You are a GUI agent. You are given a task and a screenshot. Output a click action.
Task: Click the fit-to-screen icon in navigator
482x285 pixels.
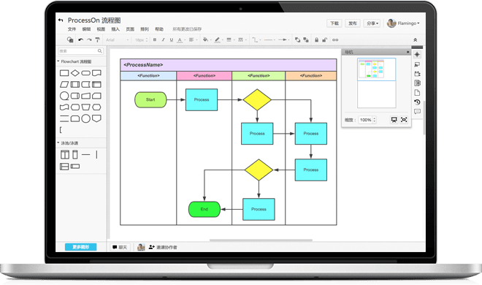[x=404, y=120]
